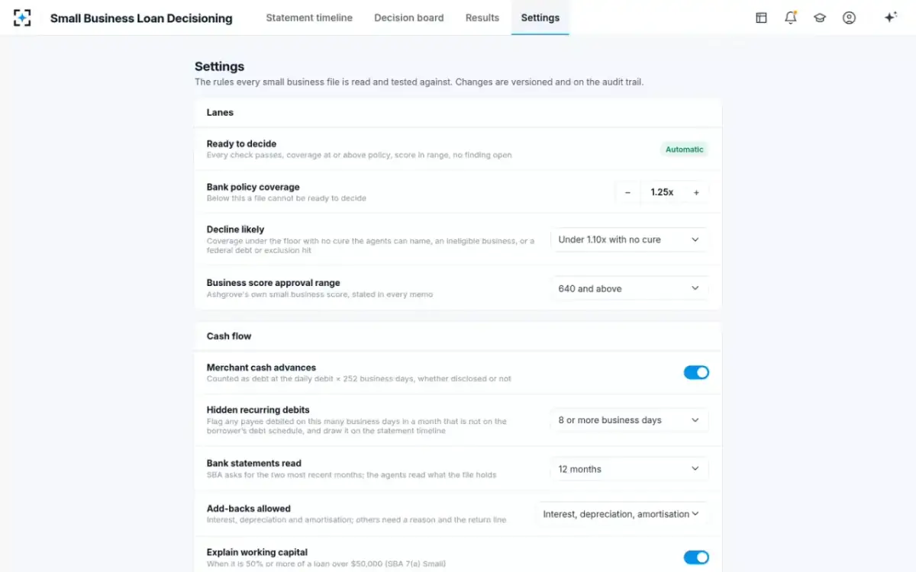
Task: Switch to the Statement timeline tab
Action: [309, 18]
